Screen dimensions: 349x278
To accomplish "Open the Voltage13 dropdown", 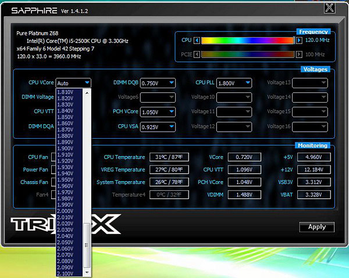I will 310,83.
